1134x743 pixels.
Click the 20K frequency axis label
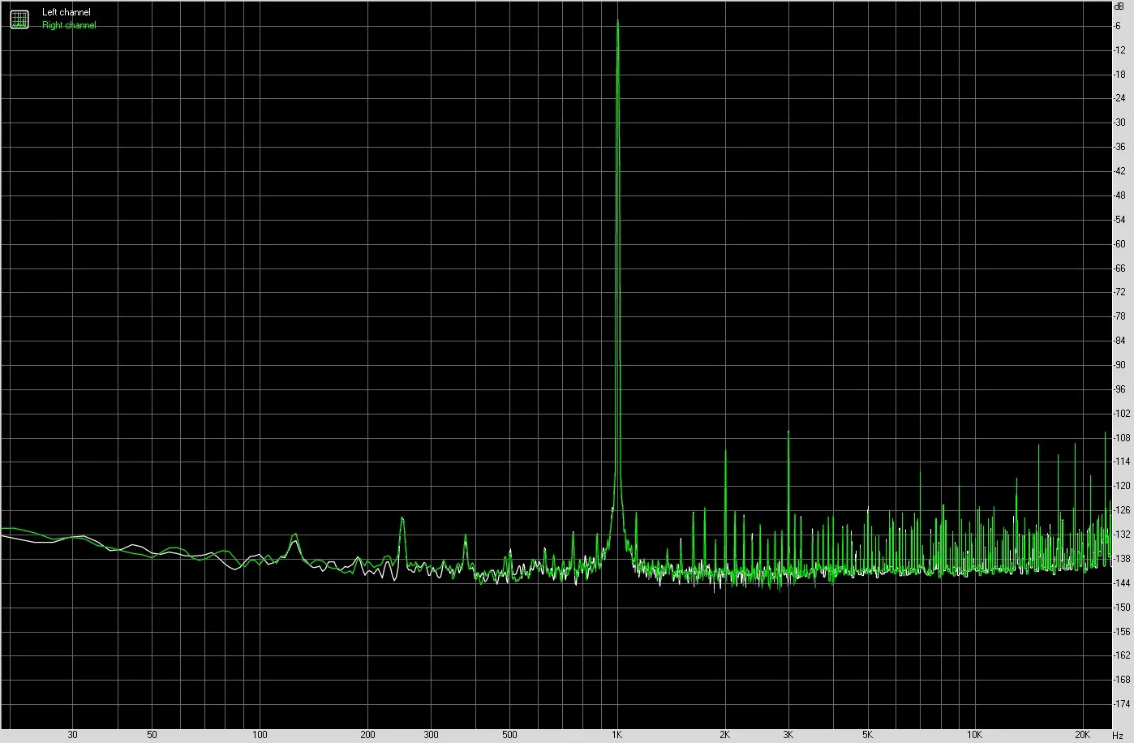tap(1082, 735)
